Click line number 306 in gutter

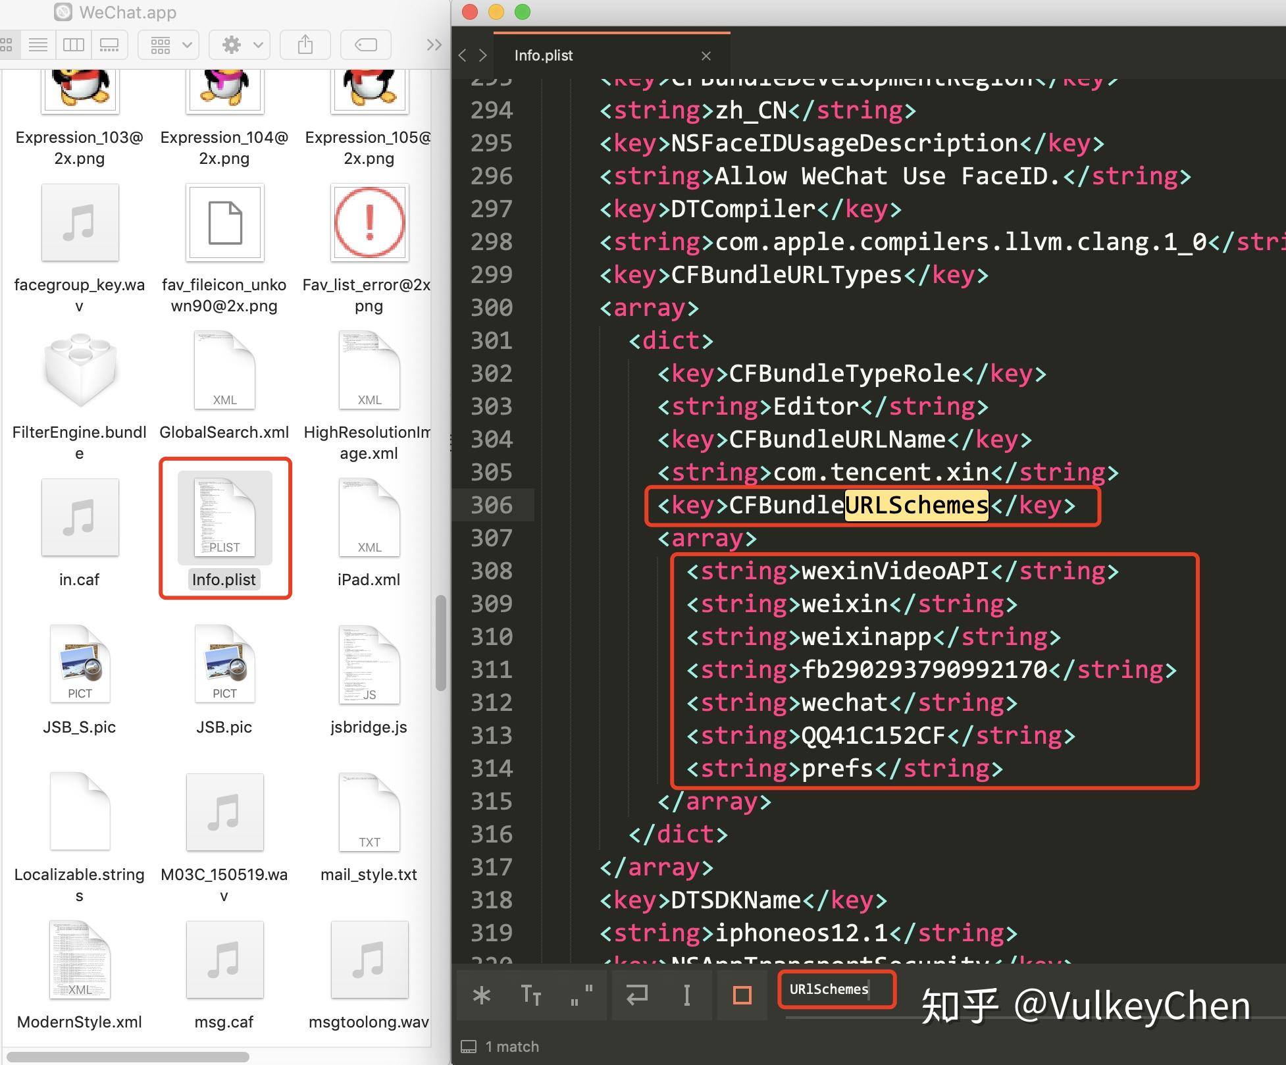tap(492, 505)
